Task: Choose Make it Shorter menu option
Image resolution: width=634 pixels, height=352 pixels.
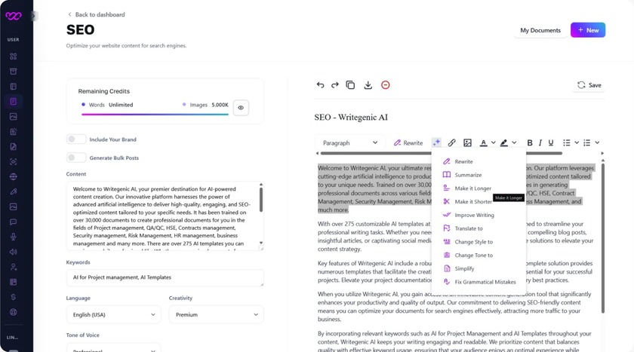Action: point(479,201)
